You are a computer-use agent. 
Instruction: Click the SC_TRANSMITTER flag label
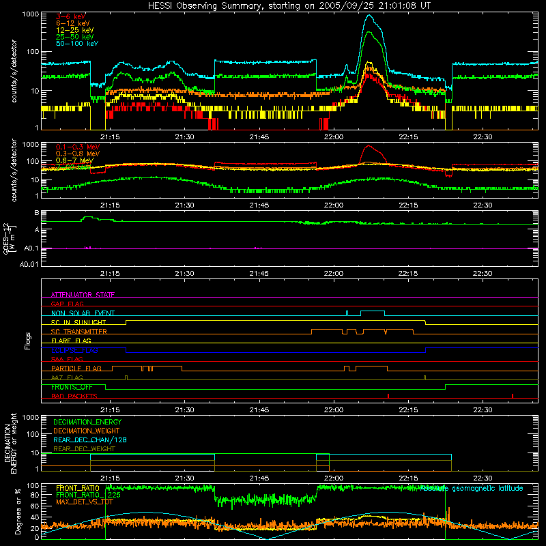click(78, 332)
